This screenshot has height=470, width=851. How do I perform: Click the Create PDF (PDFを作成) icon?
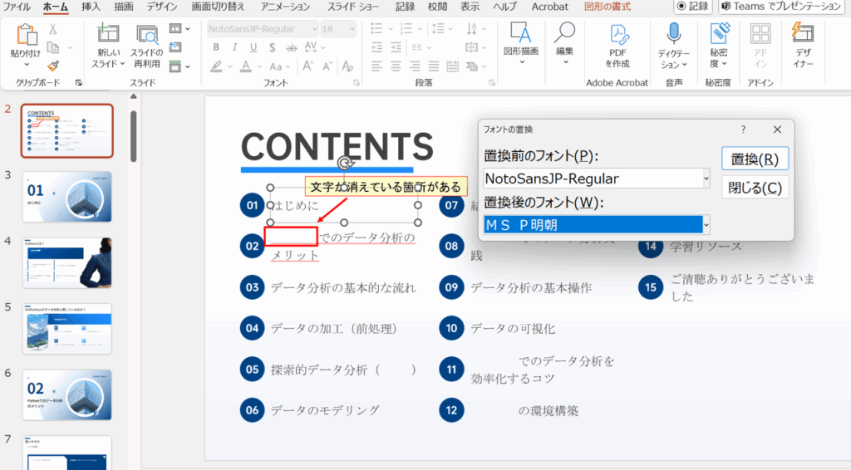point(617,36)
